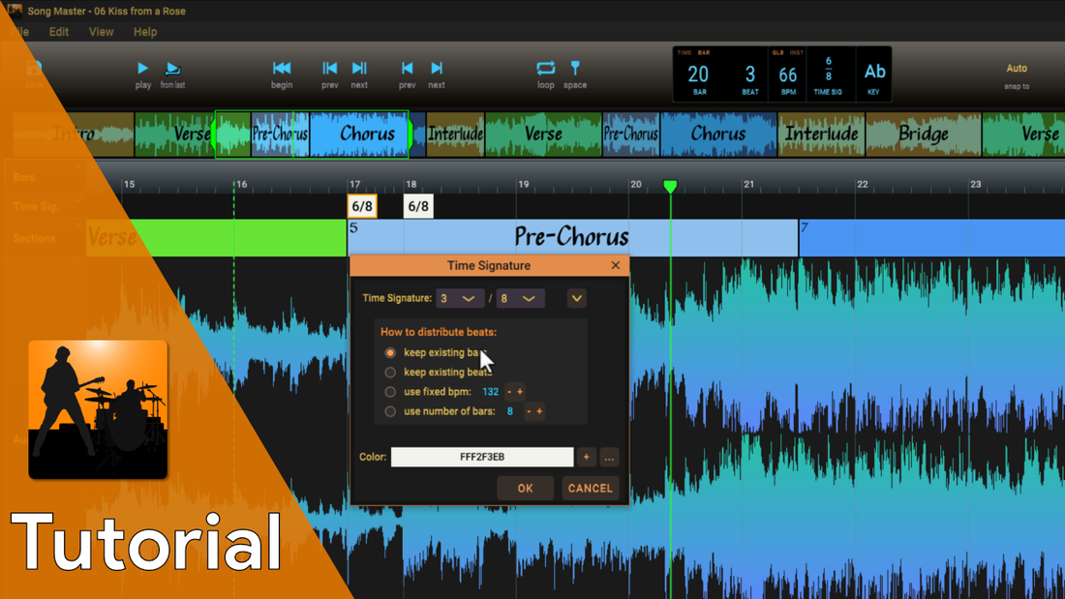Open the View menu

click(x=101, y=31)
